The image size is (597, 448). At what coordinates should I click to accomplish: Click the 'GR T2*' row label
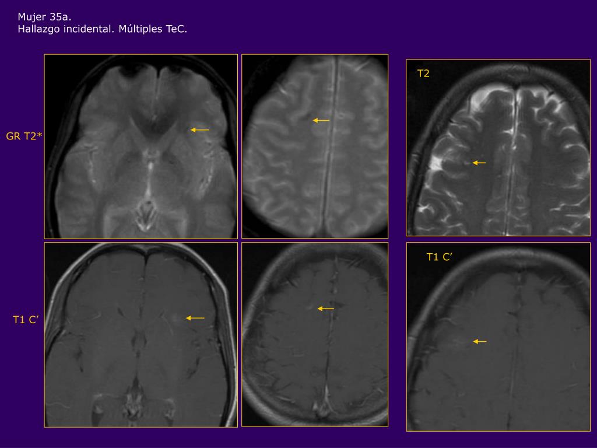pos(23,136)
